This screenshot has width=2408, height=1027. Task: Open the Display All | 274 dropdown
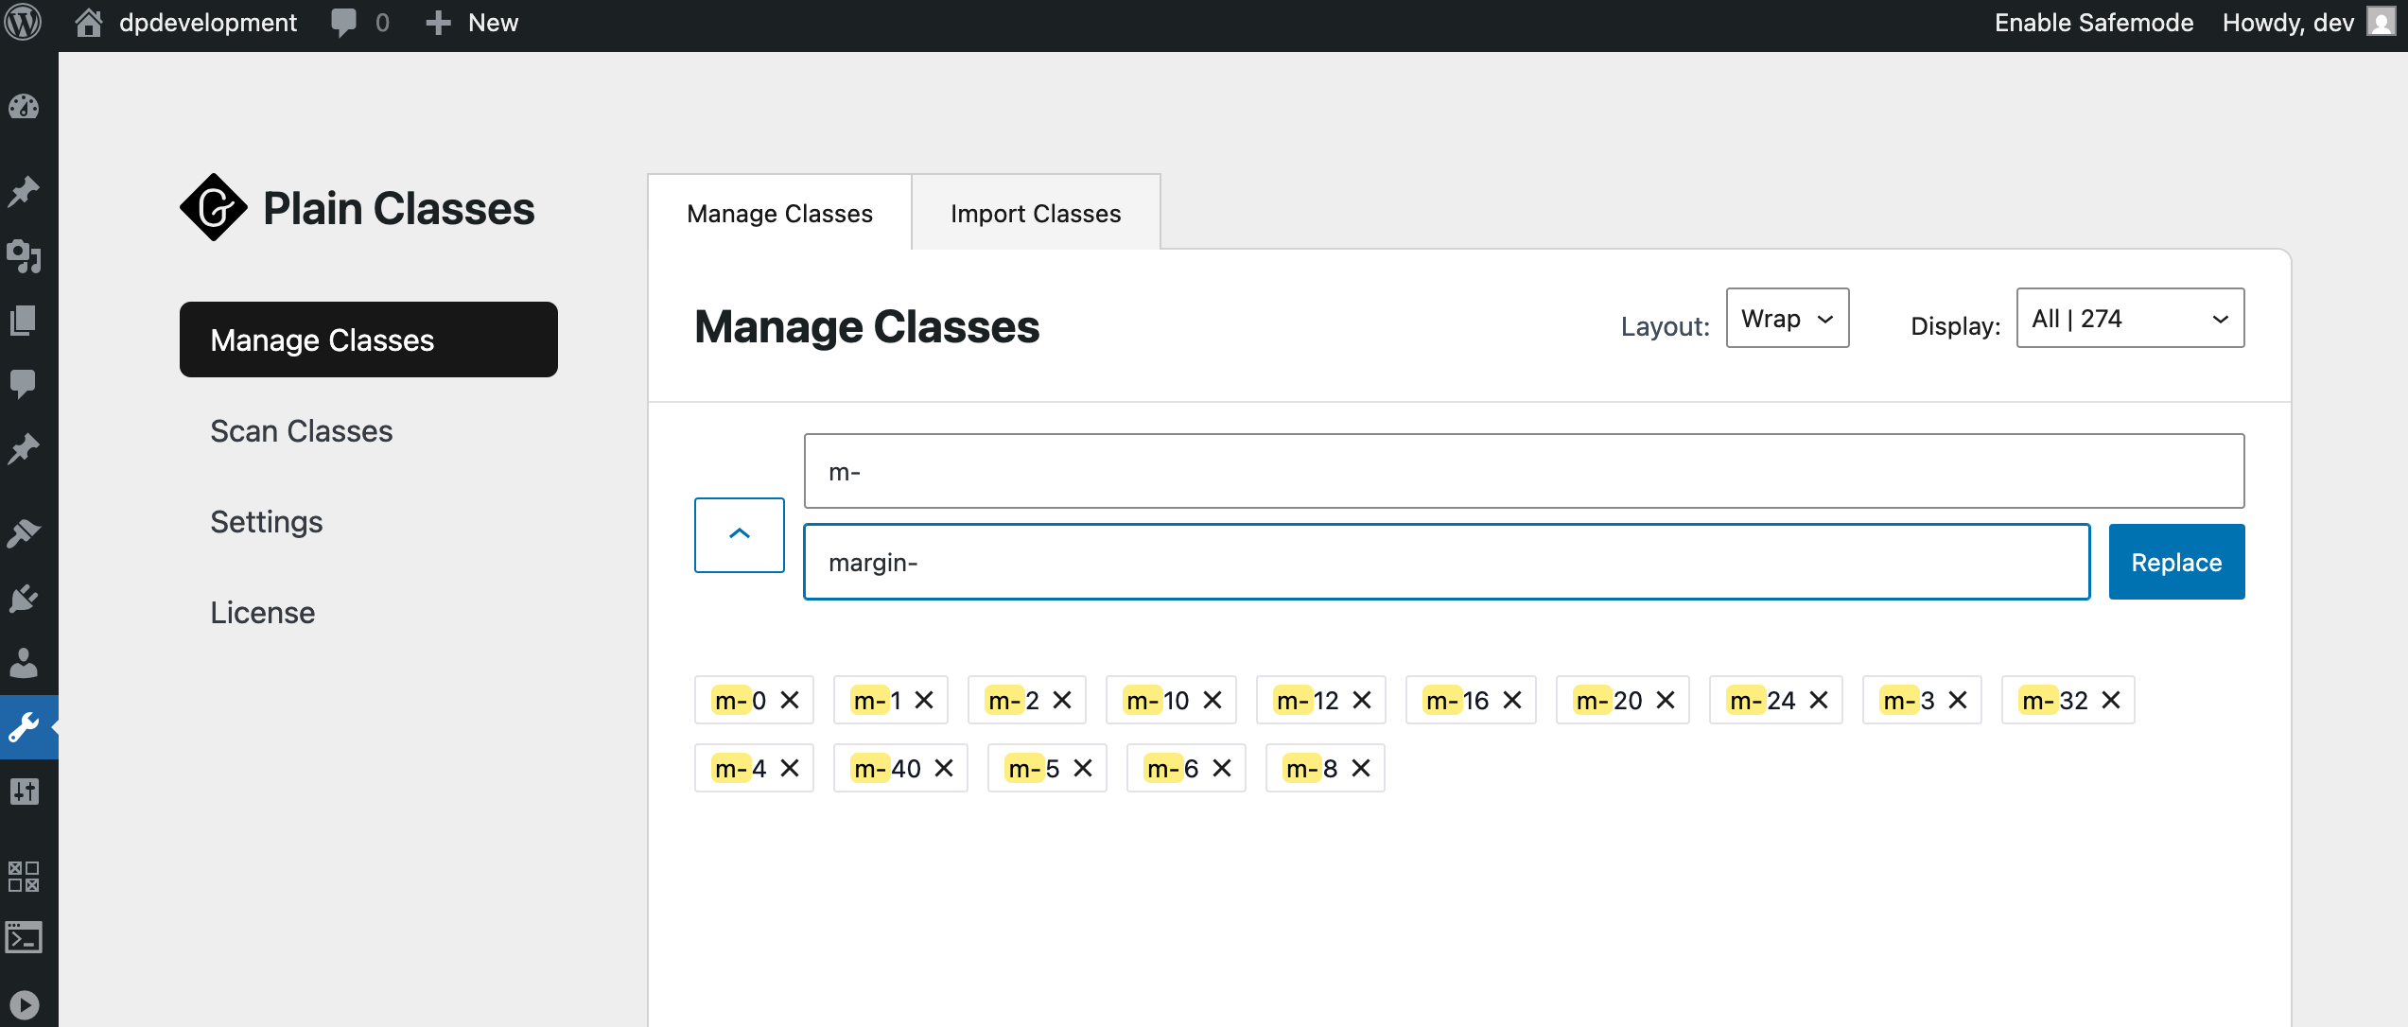click(2130, 318)
